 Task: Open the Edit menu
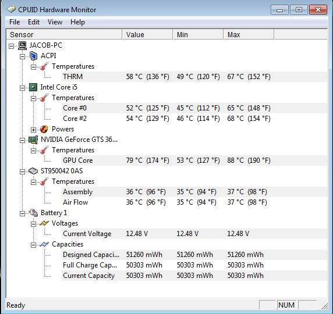coord(34,22)
